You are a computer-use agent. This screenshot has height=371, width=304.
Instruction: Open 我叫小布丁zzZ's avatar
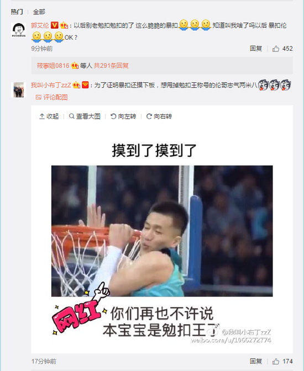(x=18, y=89)
